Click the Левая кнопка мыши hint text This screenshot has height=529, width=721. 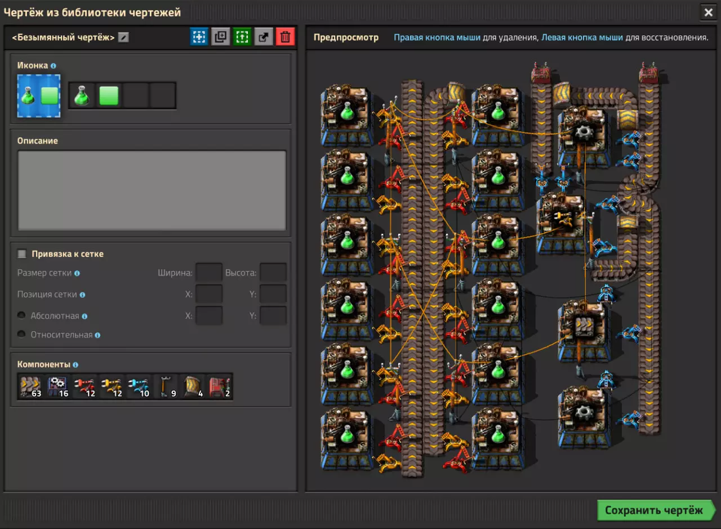tap(582, 38)
